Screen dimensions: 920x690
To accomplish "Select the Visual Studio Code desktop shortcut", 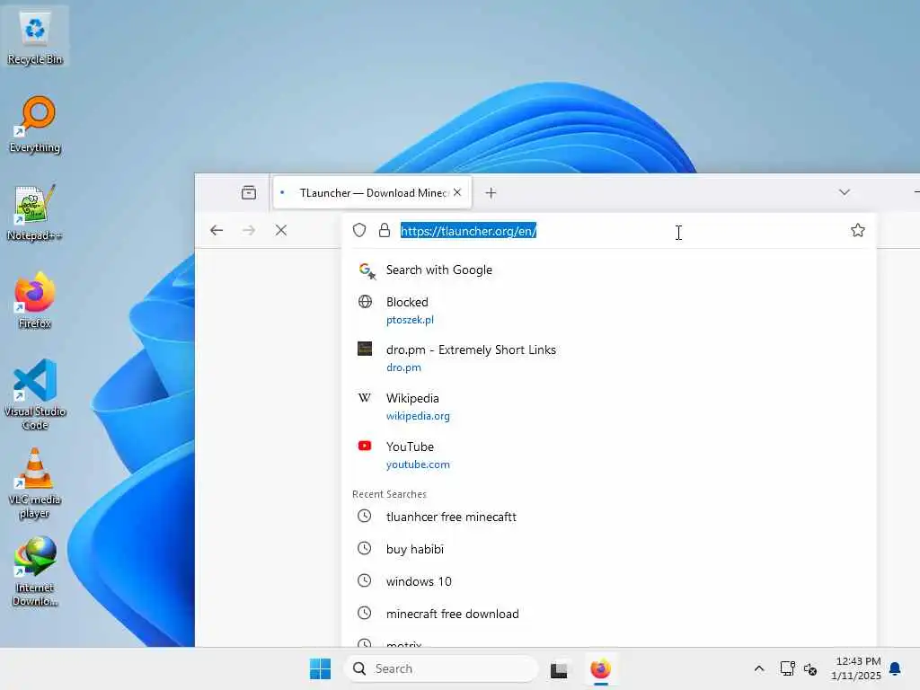I will tap(35, 394).
